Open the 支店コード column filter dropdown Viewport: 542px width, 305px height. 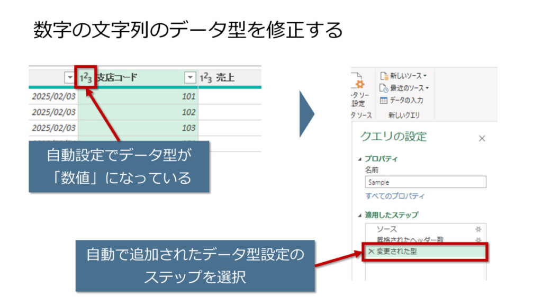pyautogui.click(x=190, y=78)
